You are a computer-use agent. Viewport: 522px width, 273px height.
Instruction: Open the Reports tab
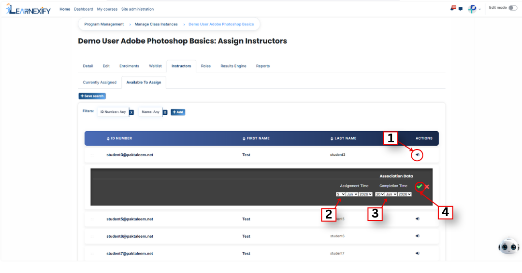pyautogui.click(x=263, y=66)
